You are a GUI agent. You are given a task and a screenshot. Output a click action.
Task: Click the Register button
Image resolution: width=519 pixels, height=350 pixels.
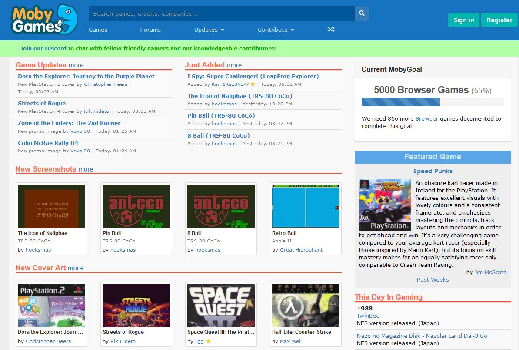pyautogui.click(x=499, y=20)
